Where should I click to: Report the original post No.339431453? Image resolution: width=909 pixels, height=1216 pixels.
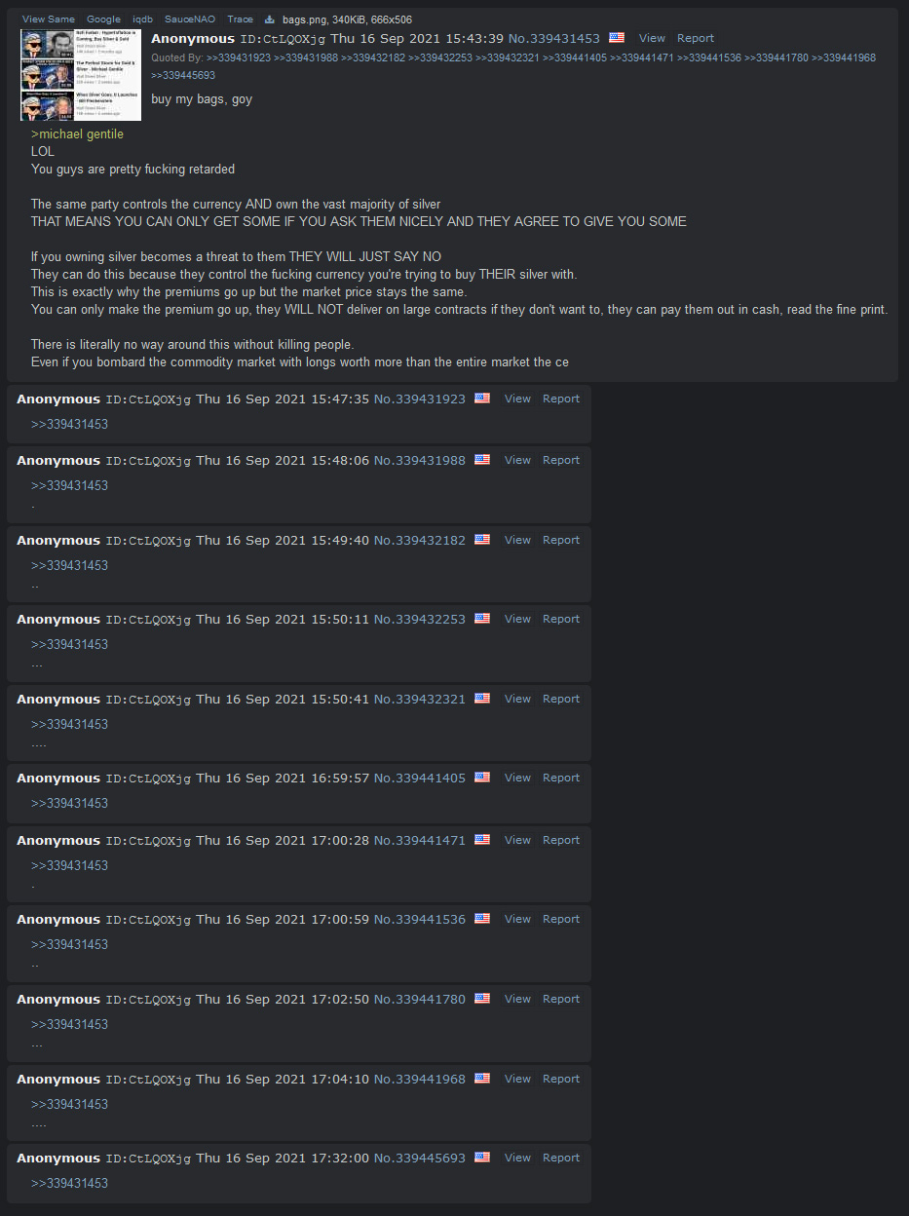[696, 38]
